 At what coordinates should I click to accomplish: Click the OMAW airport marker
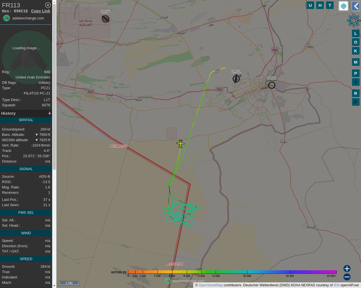(105, 19)
